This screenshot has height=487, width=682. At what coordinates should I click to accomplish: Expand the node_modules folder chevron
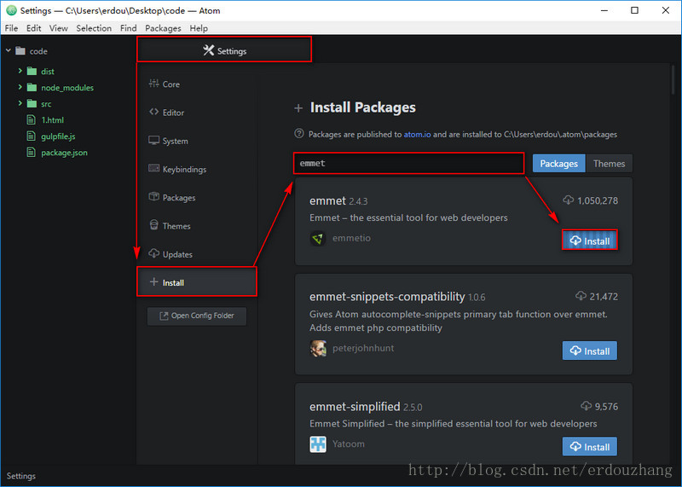tap(20, 87)
